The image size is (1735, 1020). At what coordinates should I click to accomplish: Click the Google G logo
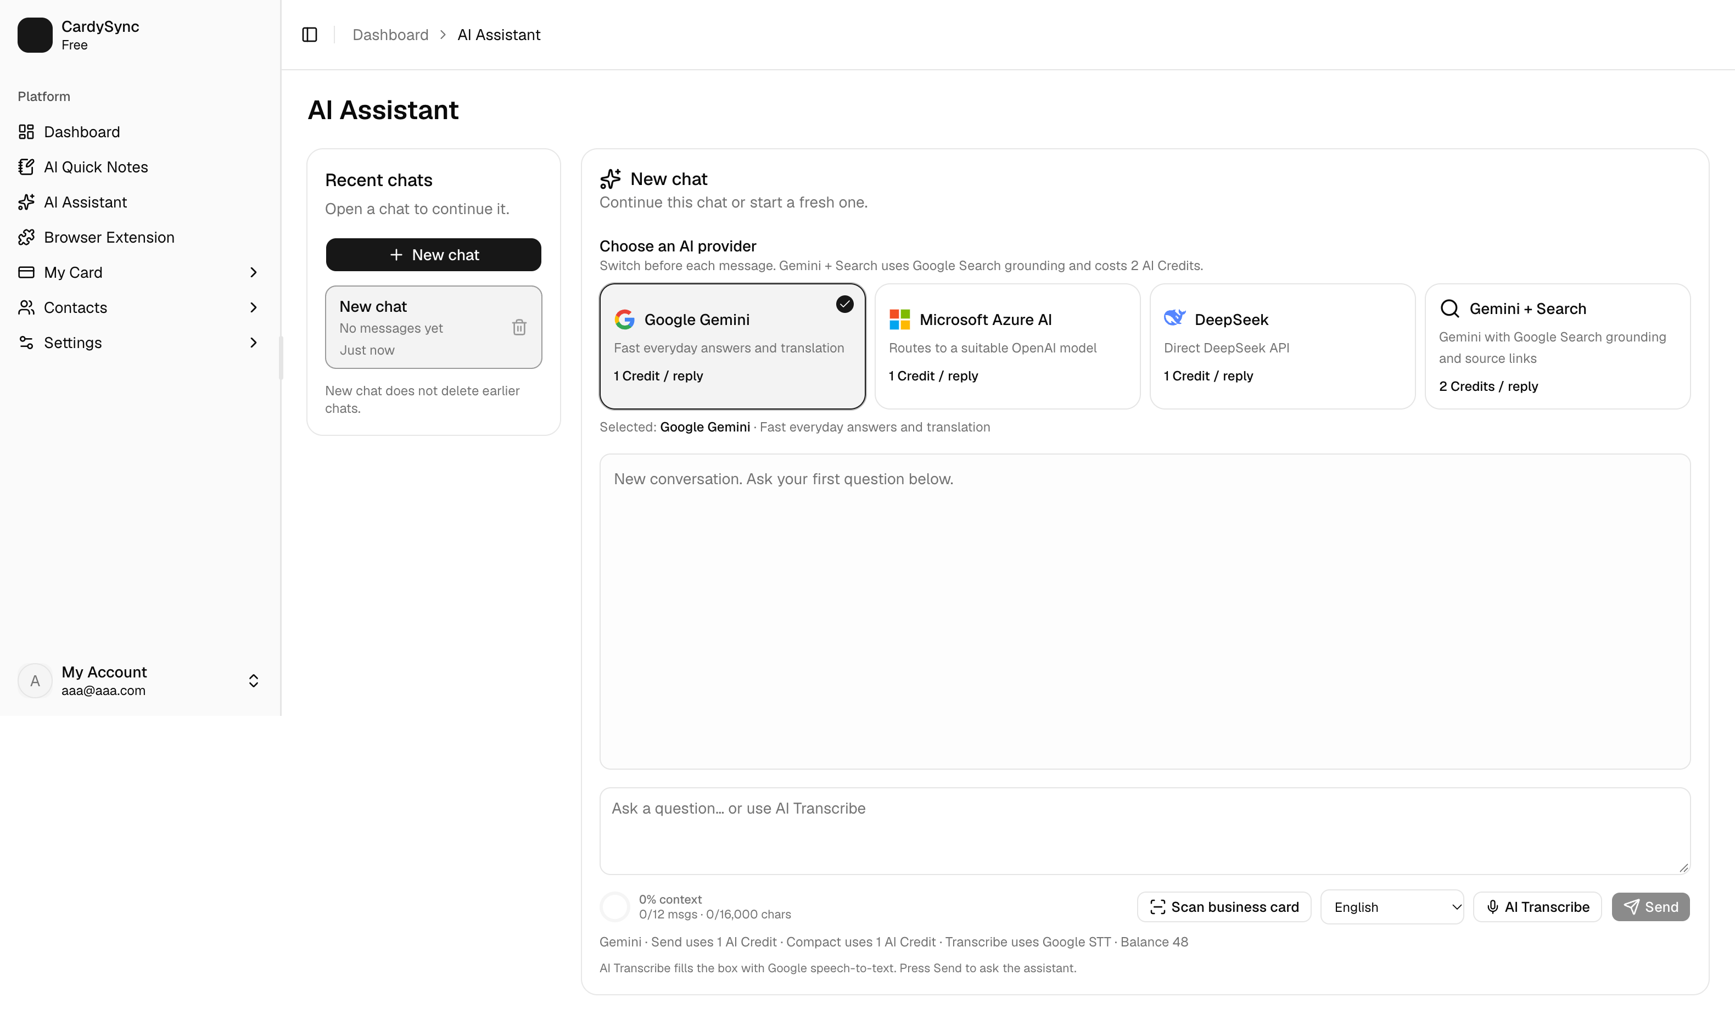[x=624, y=320]
